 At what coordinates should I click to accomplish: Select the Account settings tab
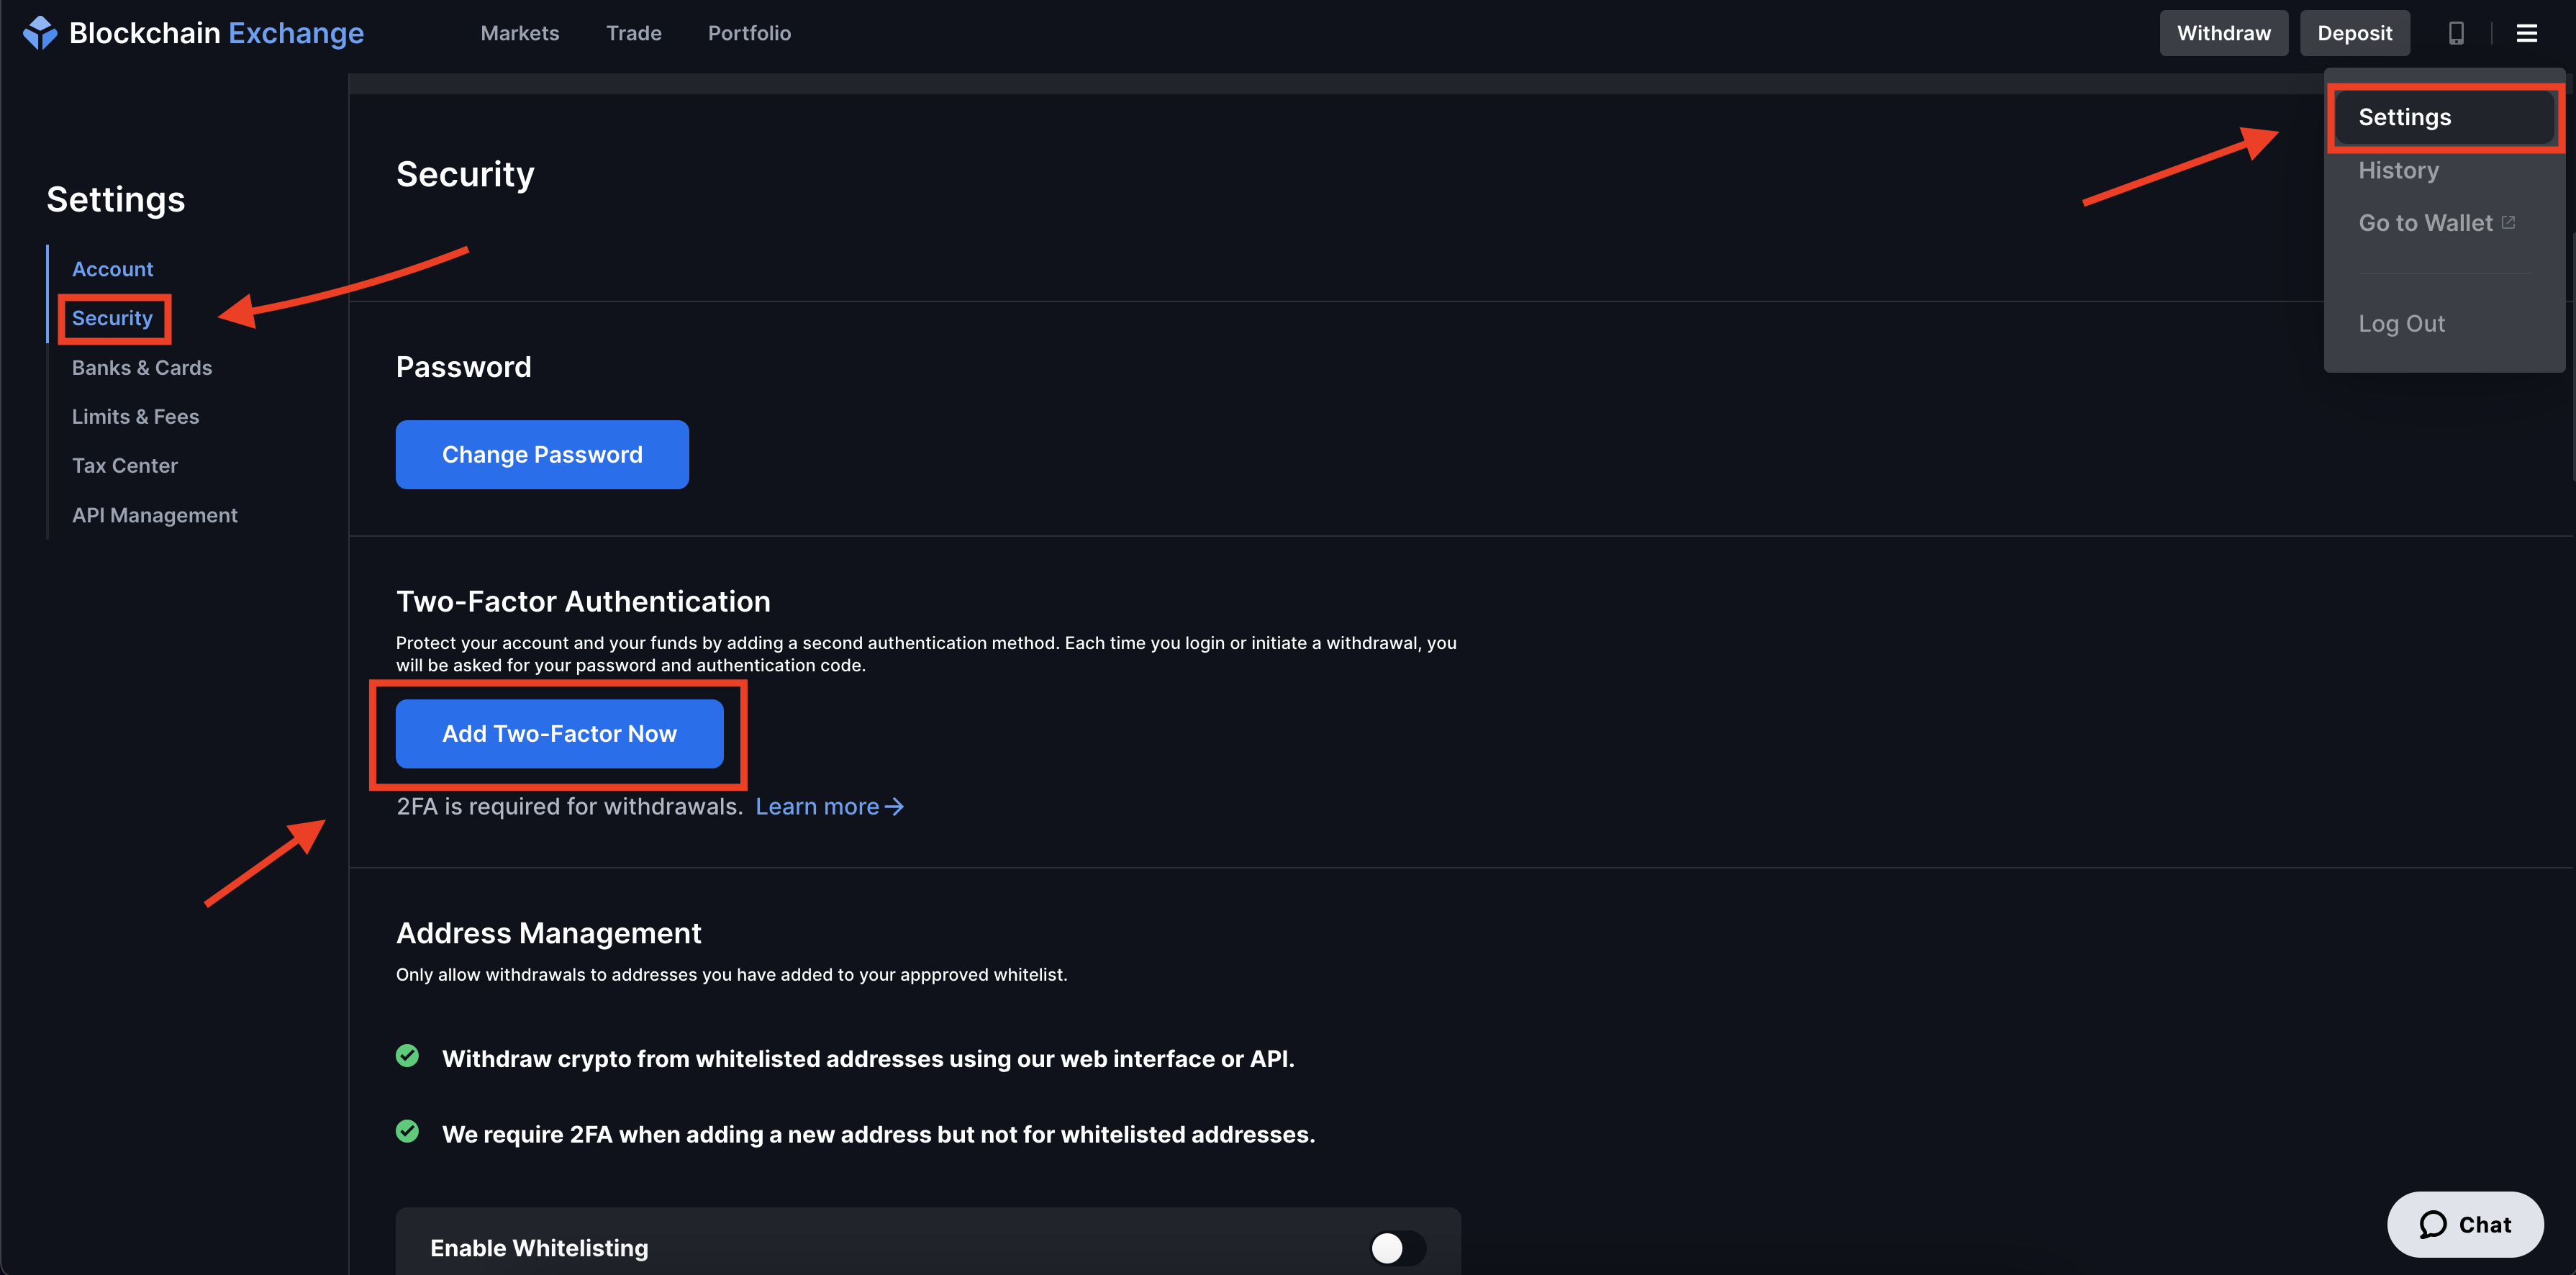tap(112, 268)
